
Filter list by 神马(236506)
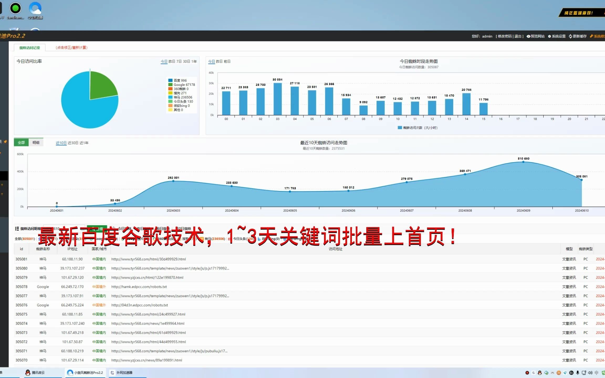pos(215,239)
